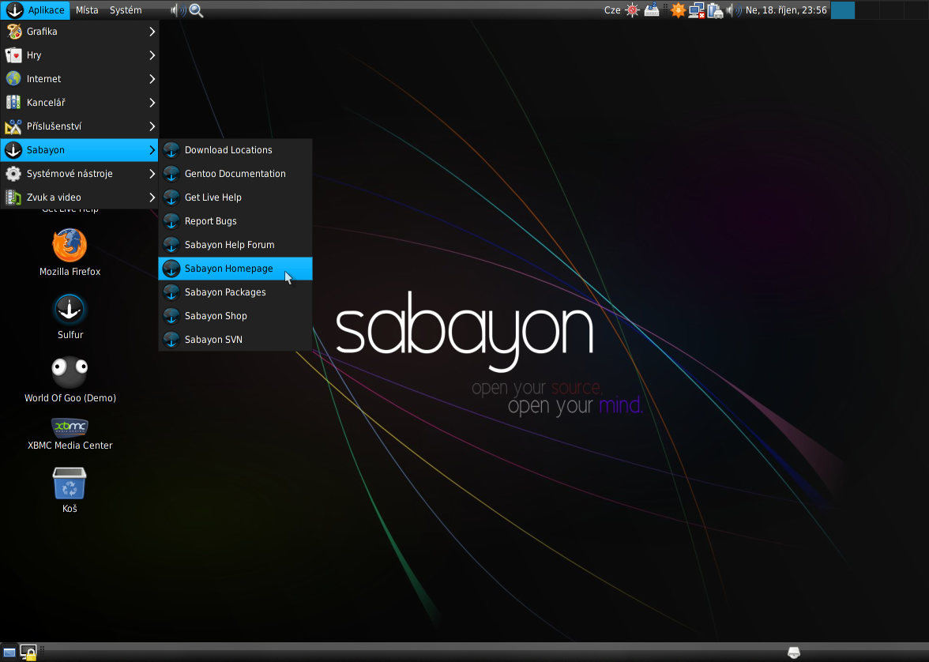Click the icon beside Get Live Help in the submenu
This screenshot has height=662, width=929.
pos(171,197)
